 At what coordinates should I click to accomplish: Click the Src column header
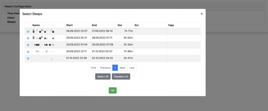click(x=150, y=25)
